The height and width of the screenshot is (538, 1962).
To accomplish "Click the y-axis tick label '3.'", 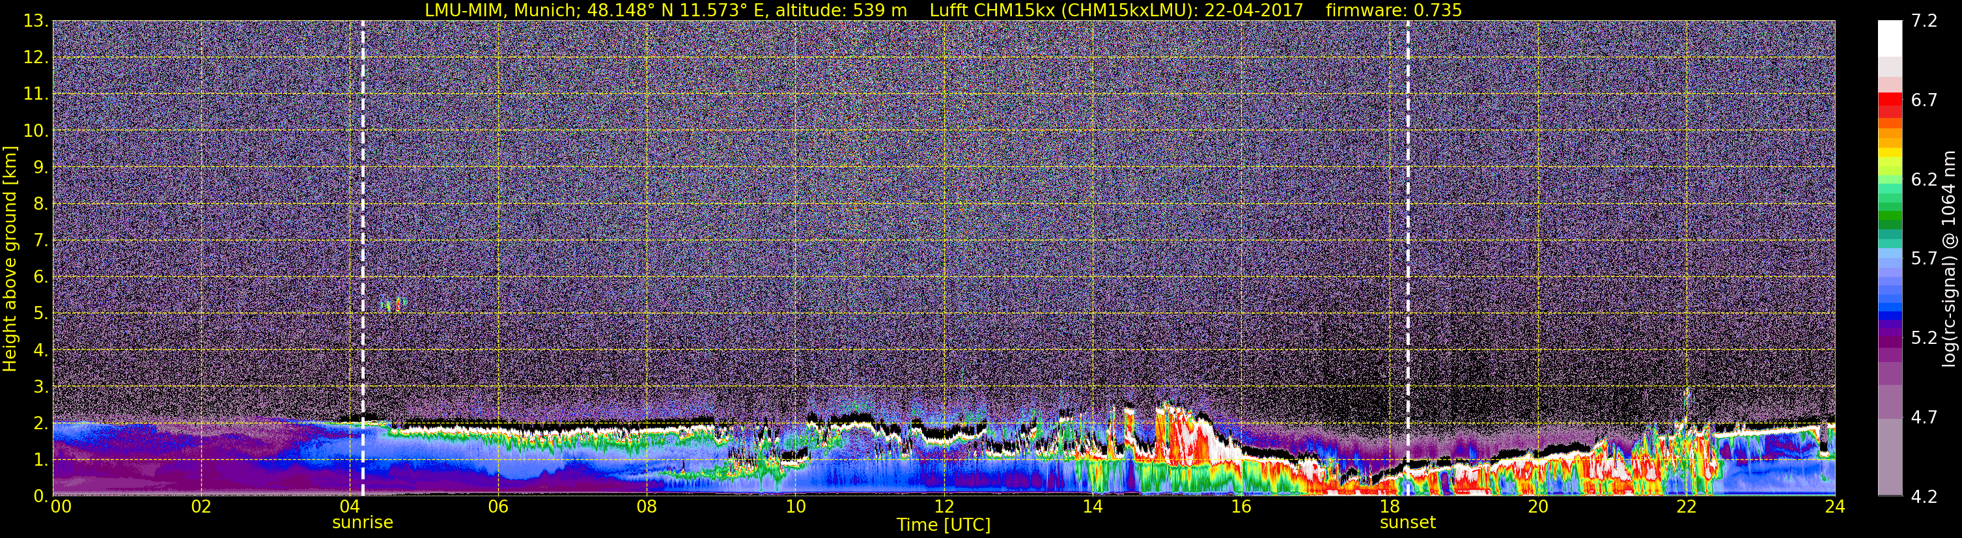I will tap(41, 387).
